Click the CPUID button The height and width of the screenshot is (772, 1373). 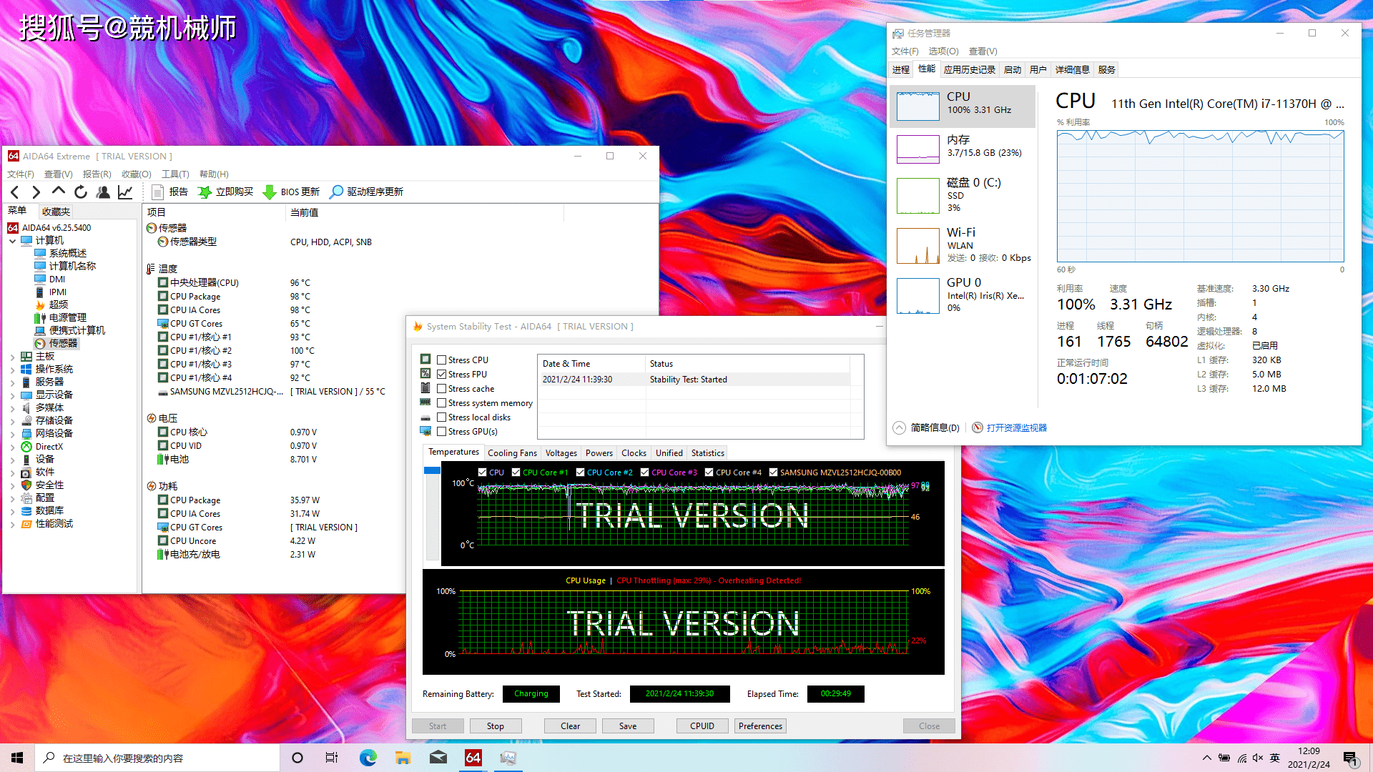pyautogui.click(x=702, y=726)
